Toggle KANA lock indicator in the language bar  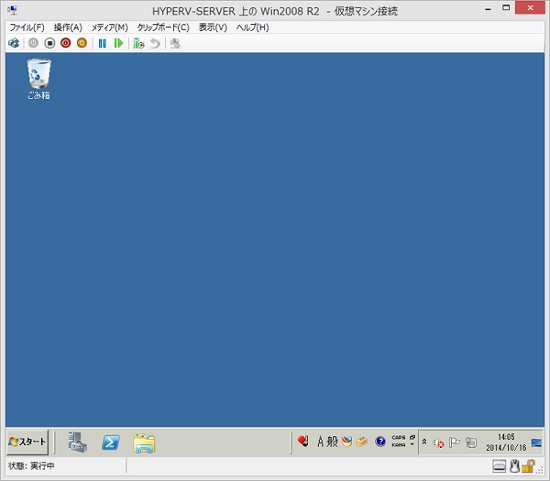[x=399, y=445]
